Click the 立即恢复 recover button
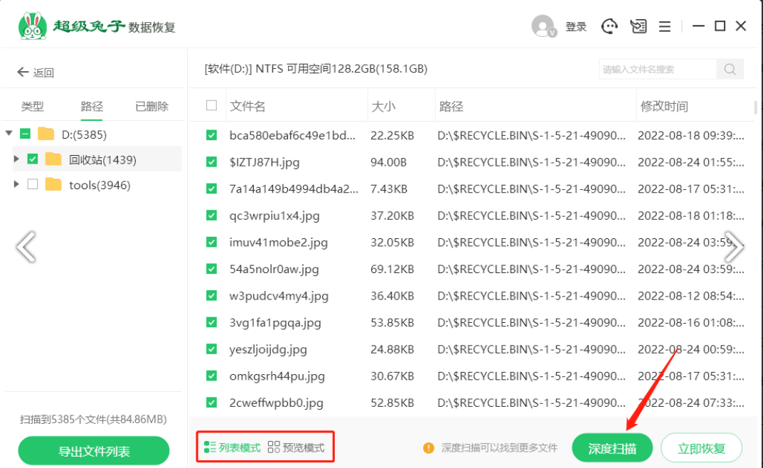The image size is (763, 468). pos(701,447)
